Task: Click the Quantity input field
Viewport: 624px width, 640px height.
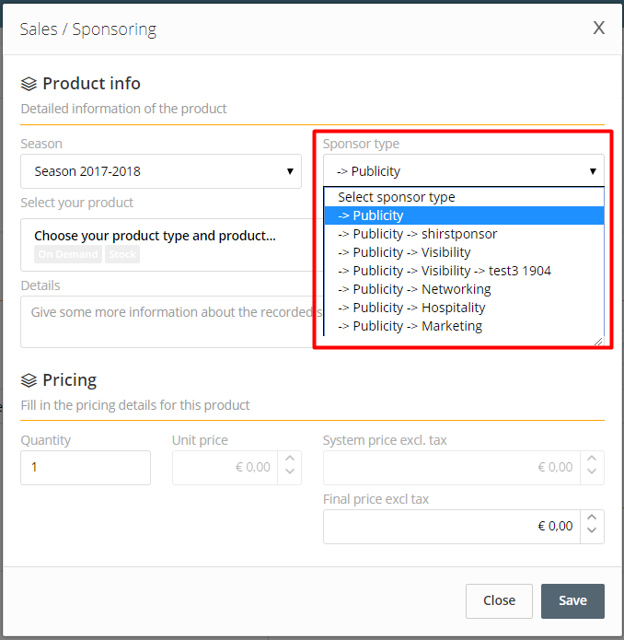Action: point(86,468)
